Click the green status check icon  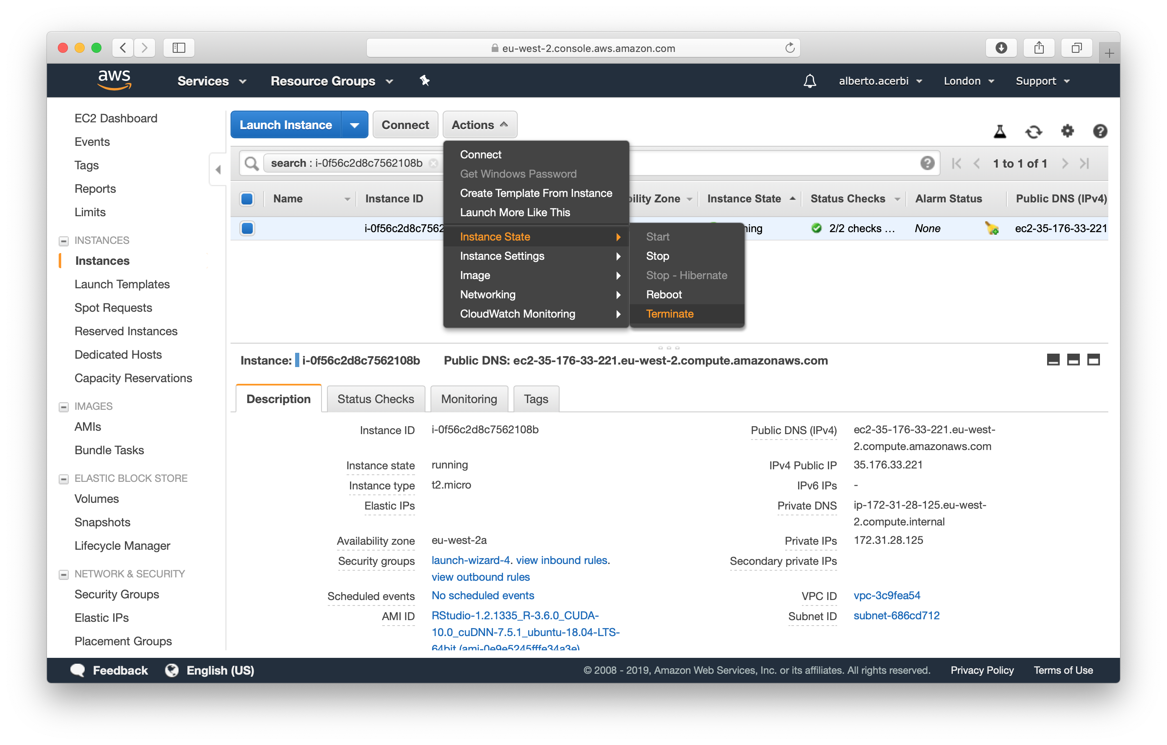tap(816, 228)
